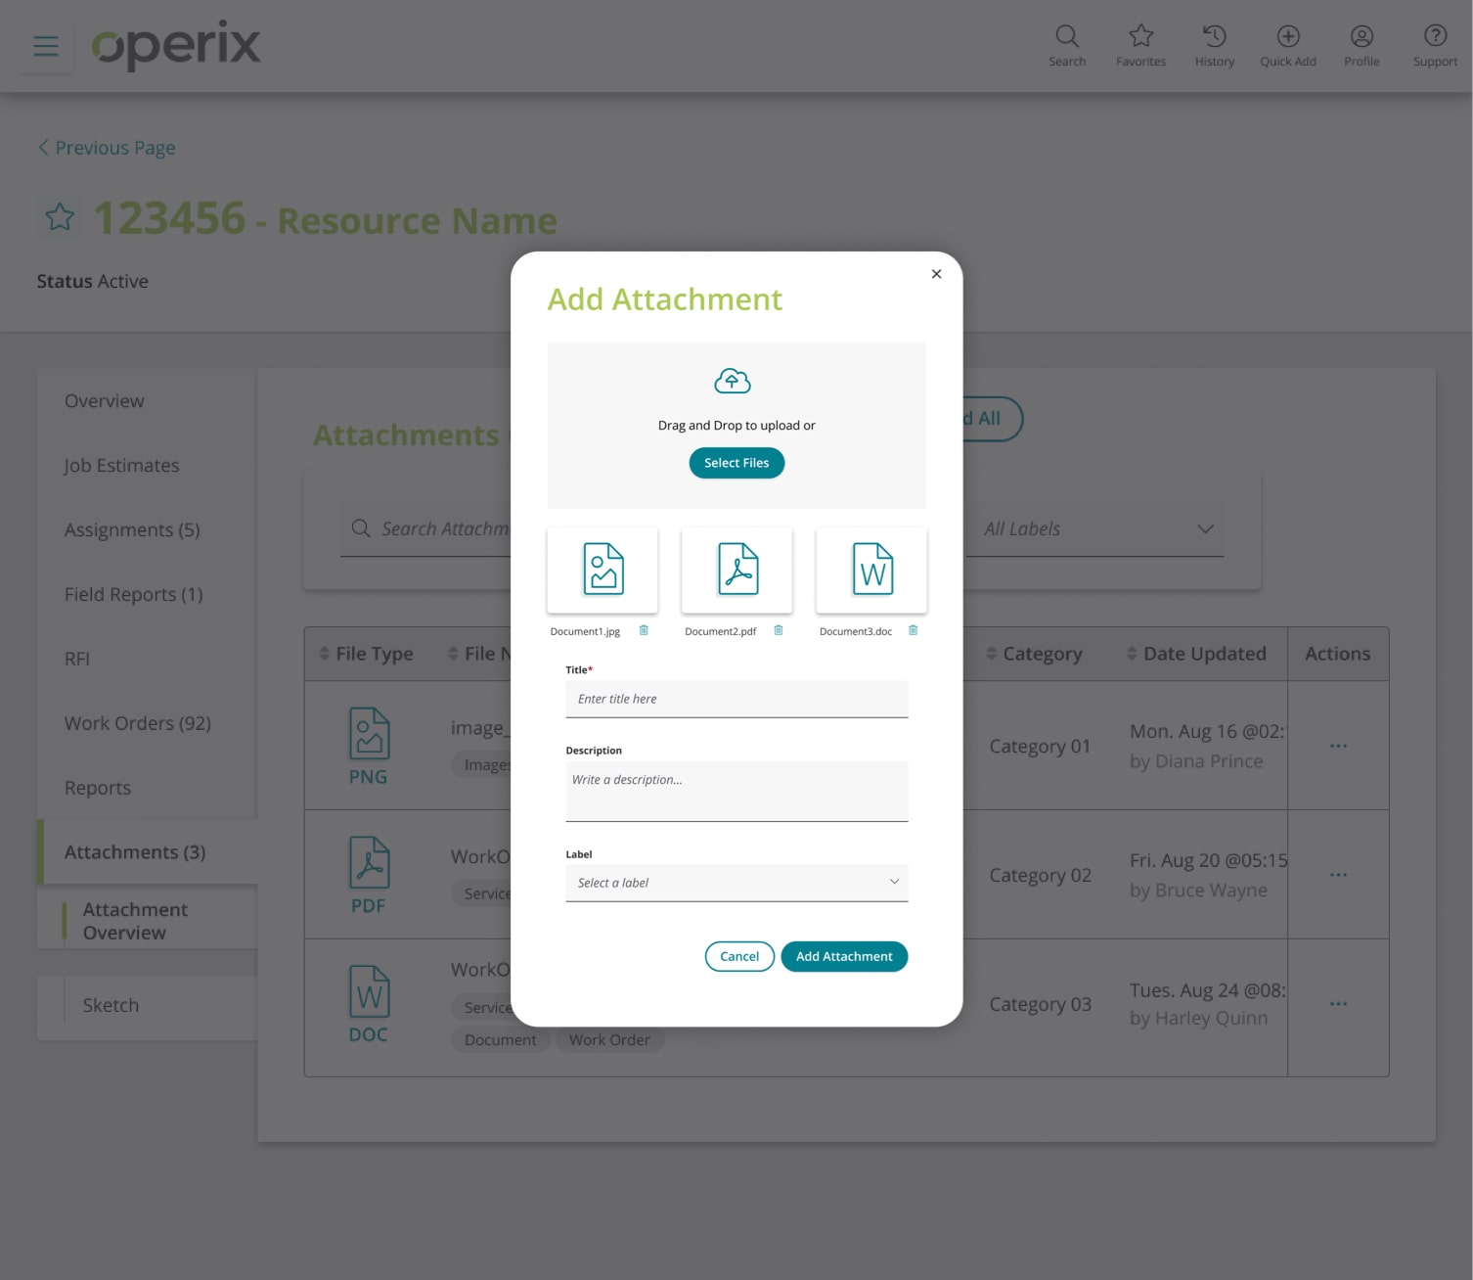1473x1280 pixels.
Task: Follow the Previous Page link
Action: [106, 147]
